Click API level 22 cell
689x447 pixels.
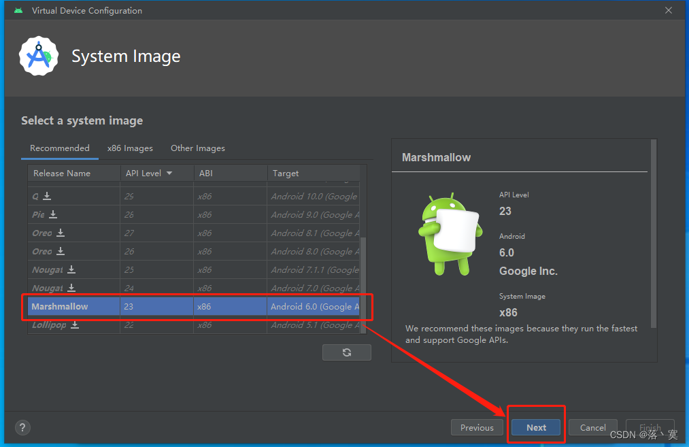point(157,325)
